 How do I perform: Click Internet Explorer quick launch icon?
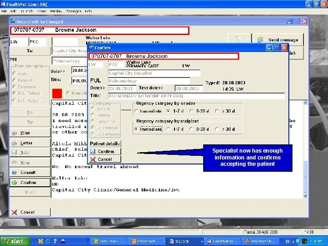tap(48, 241)
